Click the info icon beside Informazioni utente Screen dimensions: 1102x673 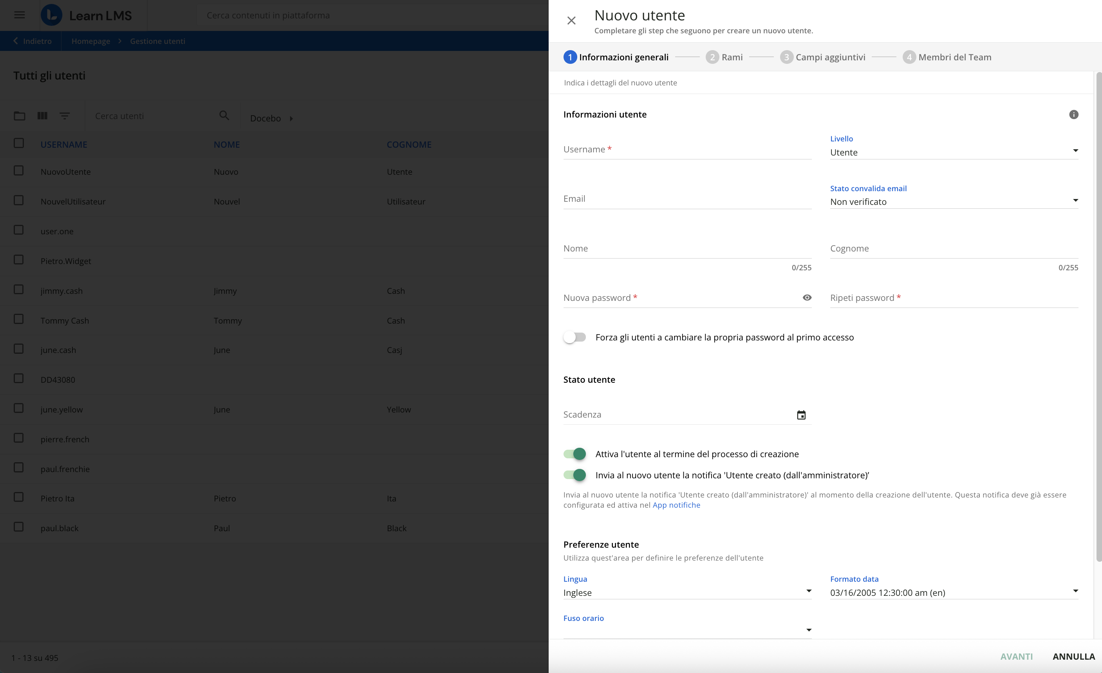(x=1073, y=114)
